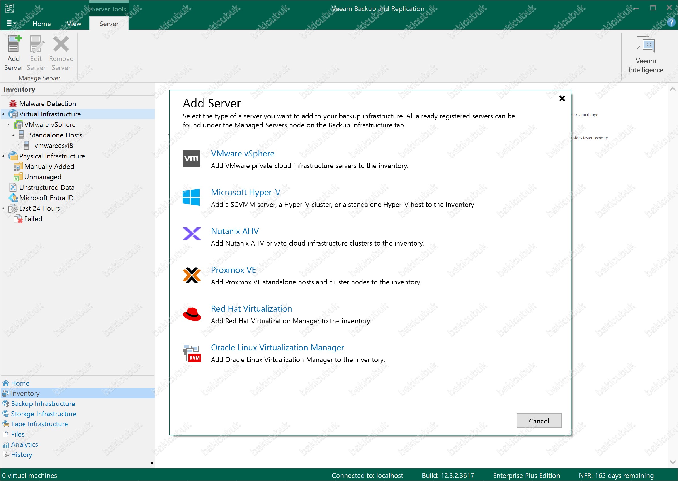678x481 pixels.
Task: Click the Last 24 Hours gear icon
Action: tap(13, 208)
